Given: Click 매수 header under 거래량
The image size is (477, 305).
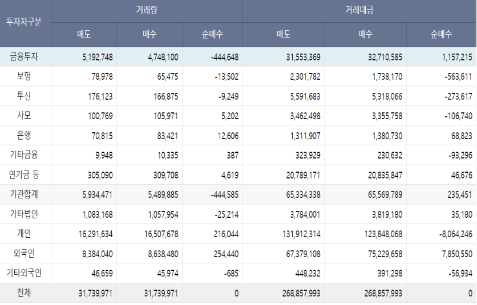Looking at the screenshot, I should (149, 35).
